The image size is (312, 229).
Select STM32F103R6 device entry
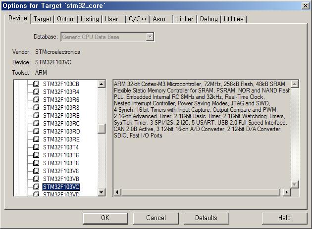pyautogui.click(x=61, y=100)
